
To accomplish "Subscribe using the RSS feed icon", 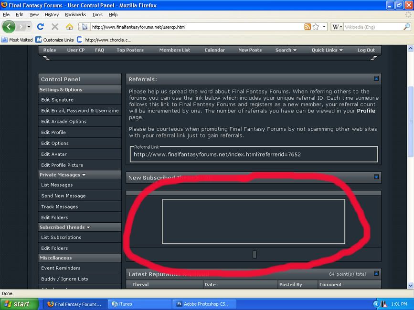I will coord(308,27).
